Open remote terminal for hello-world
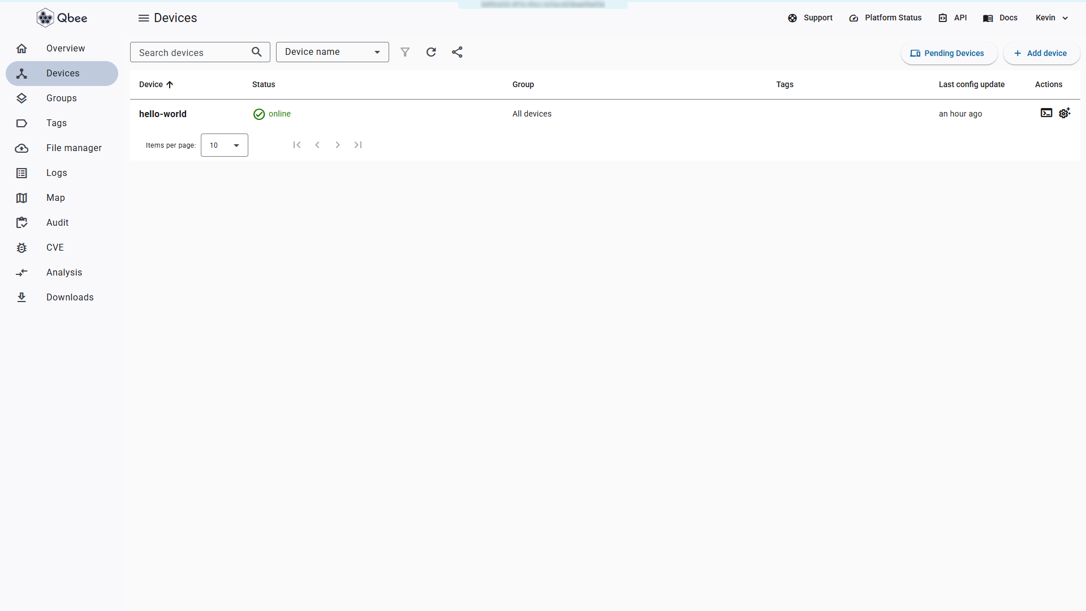Image resolution: width=1086 pixels, height=611 pixels. [1046, 113]
